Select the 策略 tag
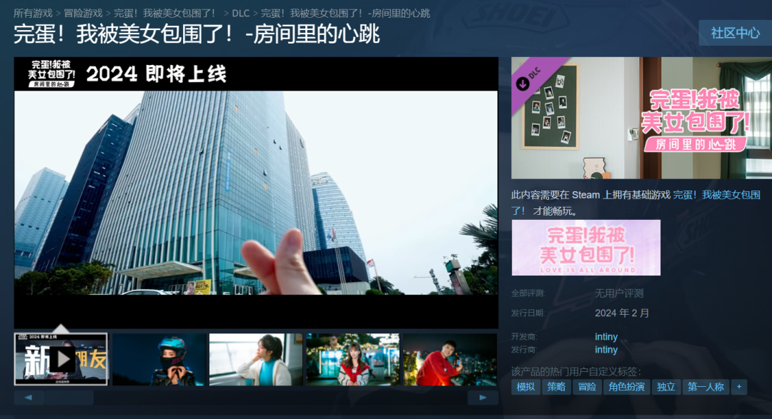This screenshot has width=772, height=419. click(556, 387)
